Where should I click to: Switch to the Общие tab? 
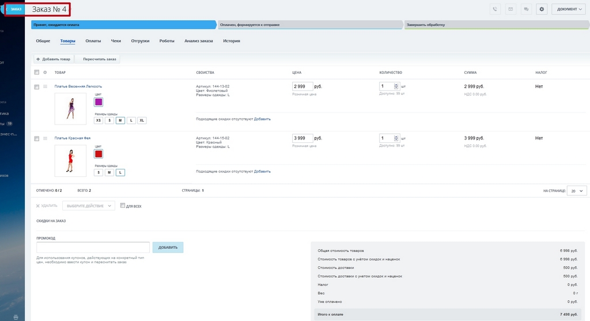click(x=43, y=41)
